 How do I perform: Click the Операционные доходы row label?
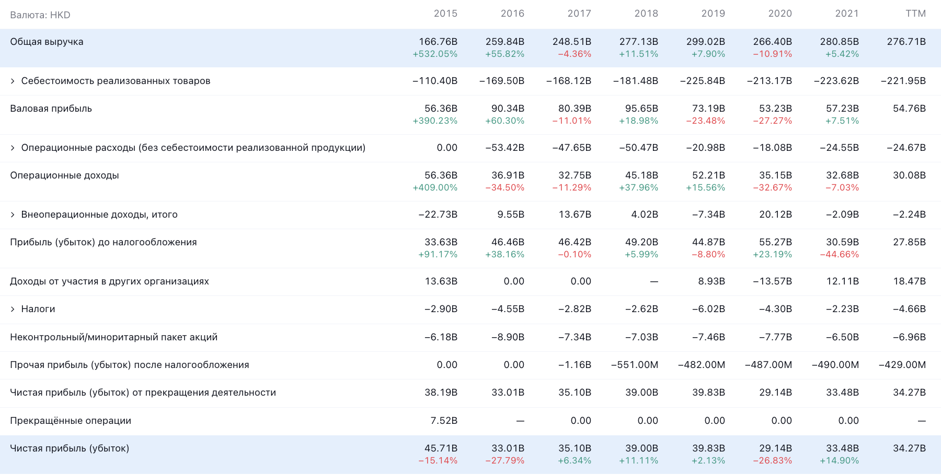[x=64, y=175]
